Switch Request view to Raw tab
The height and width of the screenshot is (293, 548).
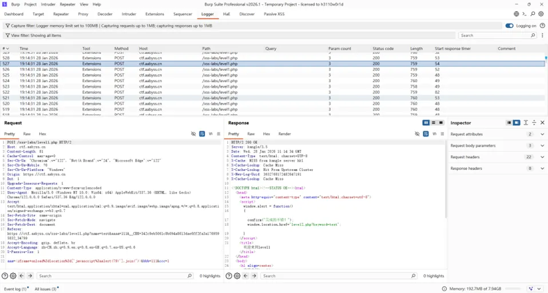tap(27, 134)
